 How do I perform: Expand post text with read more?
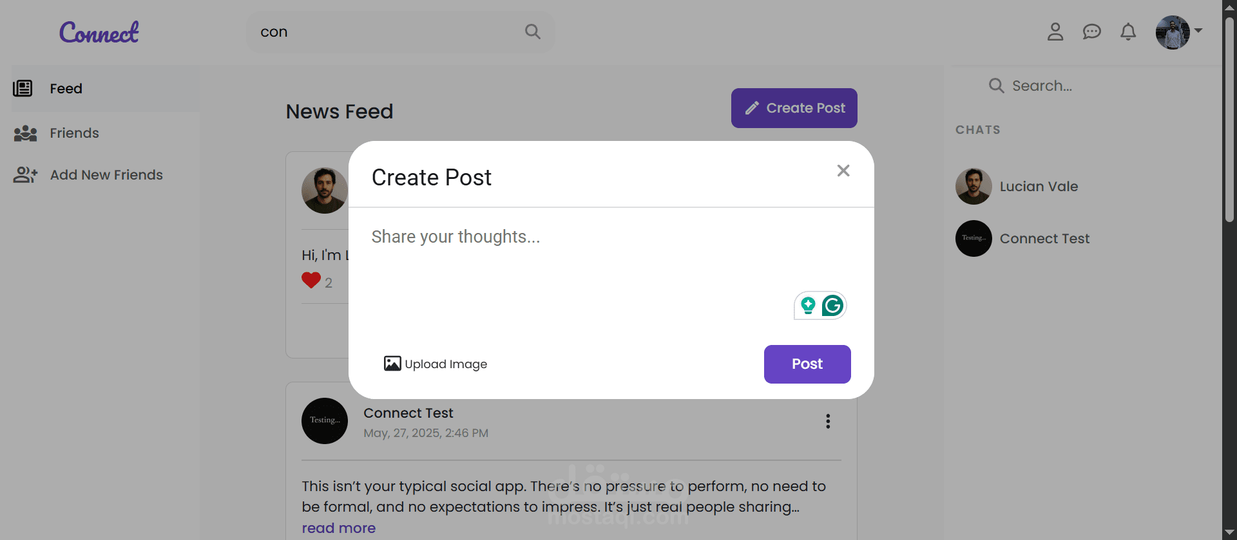[339, 528]
